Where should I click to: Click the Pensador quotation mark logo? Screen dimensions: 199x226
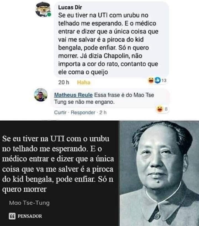12,216
